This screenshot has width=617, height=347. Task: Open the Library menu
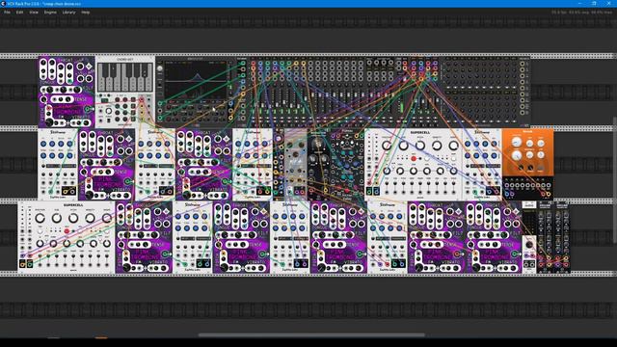[68, 13]
